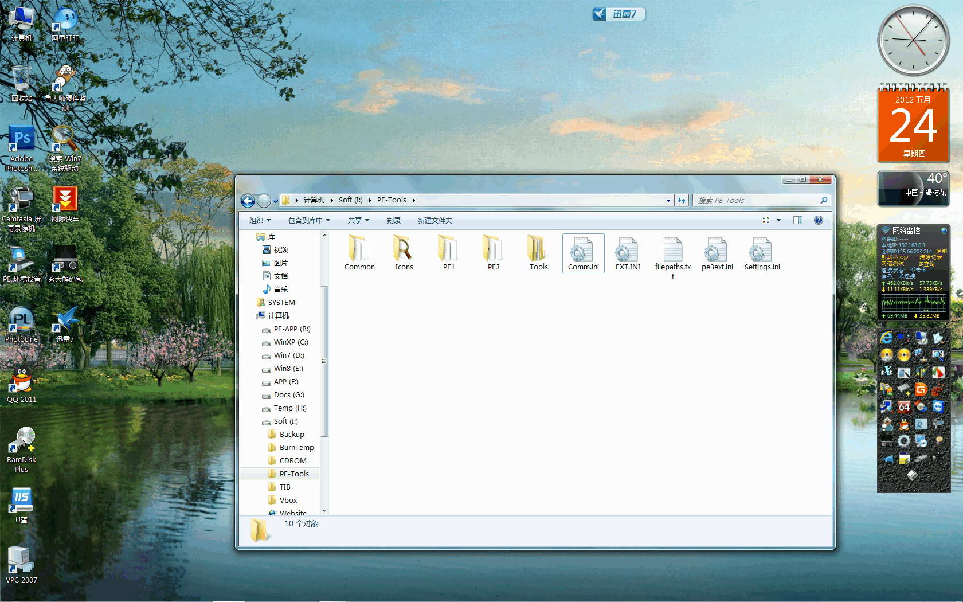Select 文档 library in navigation tree

click(x=275, y=276)
